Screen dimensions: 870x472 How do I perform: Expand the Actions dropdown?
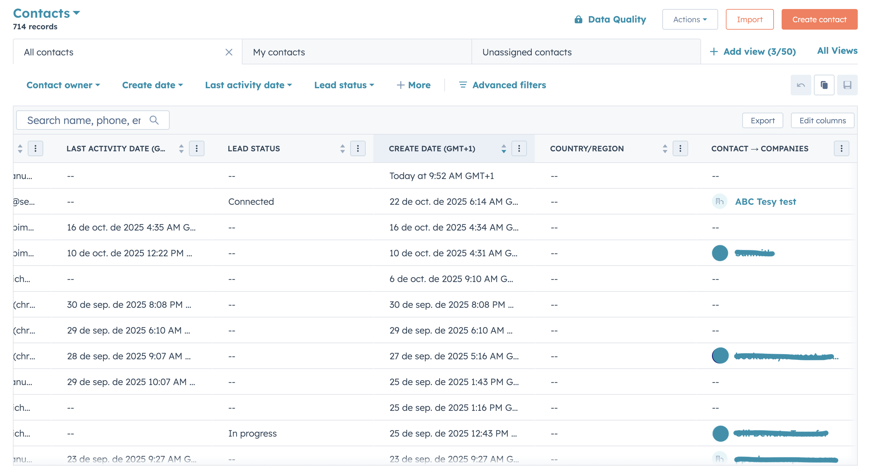point(690,19)
